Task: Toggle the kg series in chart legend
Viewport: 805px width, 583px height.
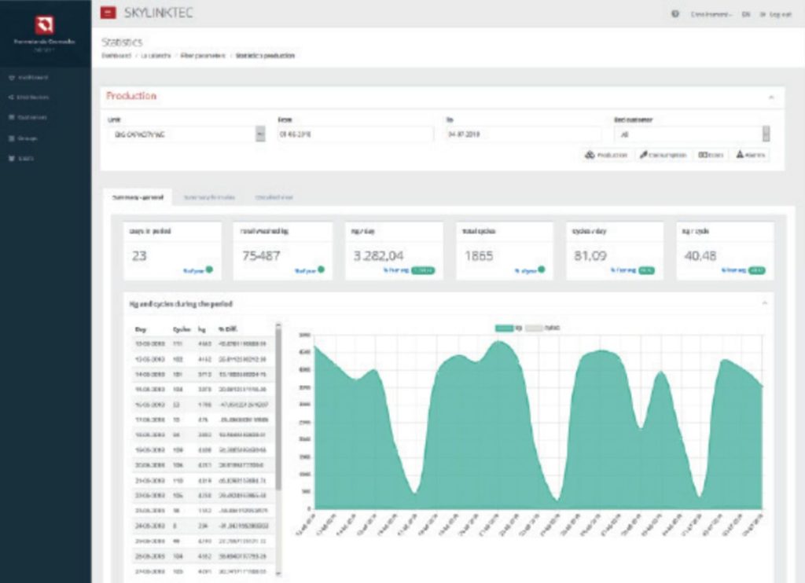Action: click(x=508, y=328)
